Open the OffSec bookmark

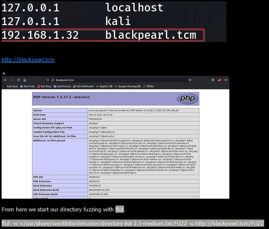click(149, 86)
